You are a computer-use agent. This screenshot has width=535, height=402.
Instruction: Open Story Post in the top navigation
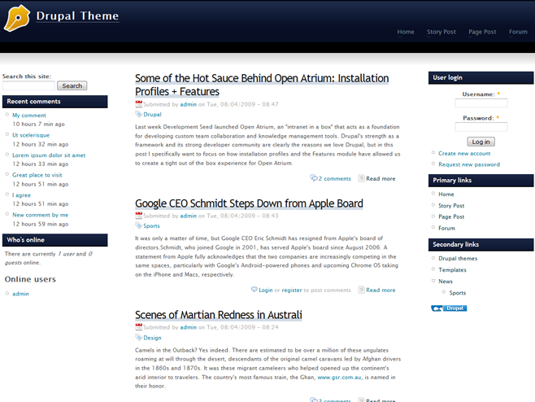click(x=441, y=32)
